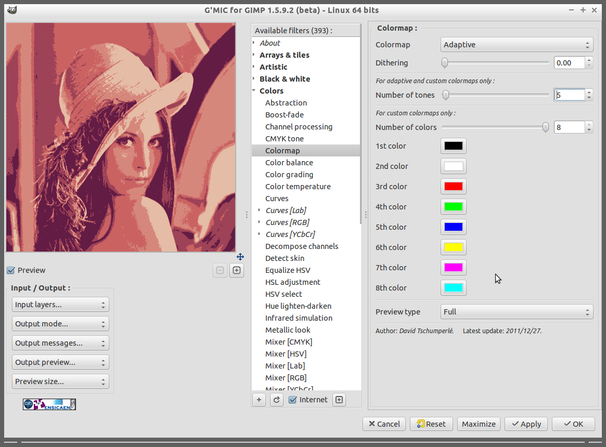Refresh the filter list with the reload icon

[276, 400]
